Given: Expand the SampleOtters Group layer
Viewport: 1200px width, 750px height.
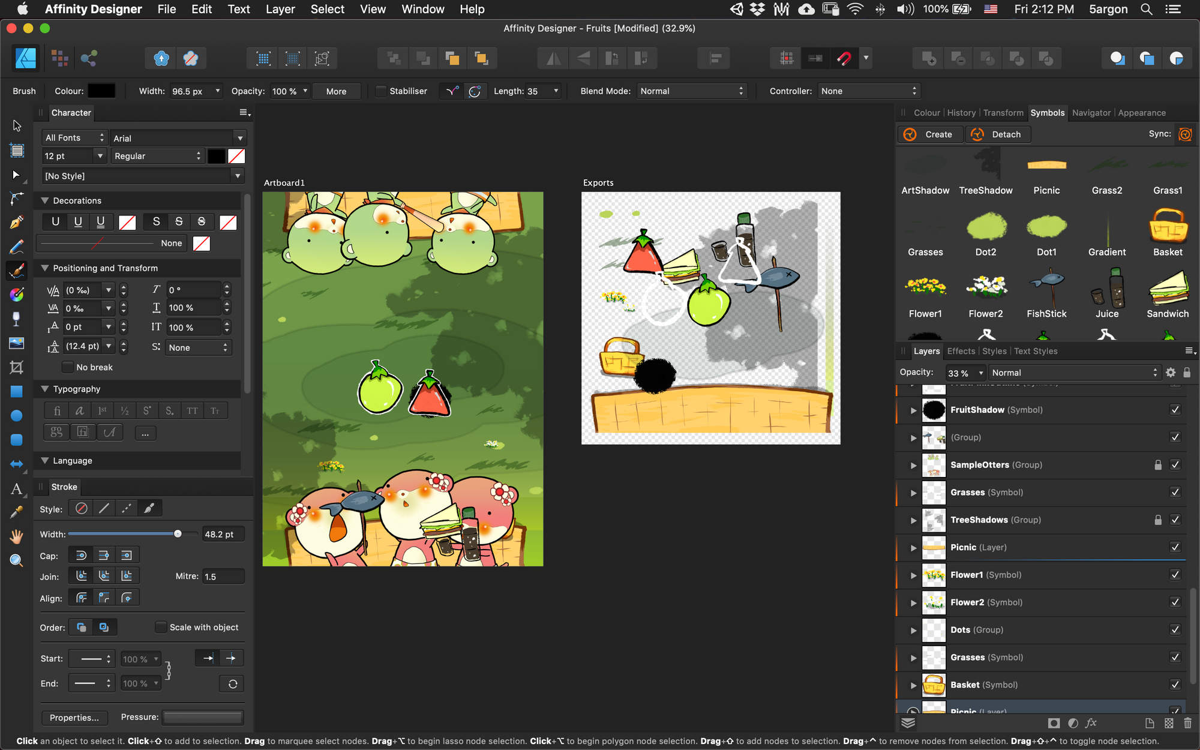Looking at the screenshot, I should 913,465.
